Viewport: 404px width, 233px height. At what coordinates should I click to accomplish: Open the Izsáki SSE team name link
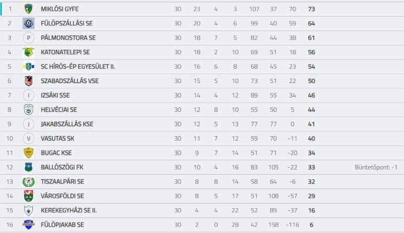55,95
